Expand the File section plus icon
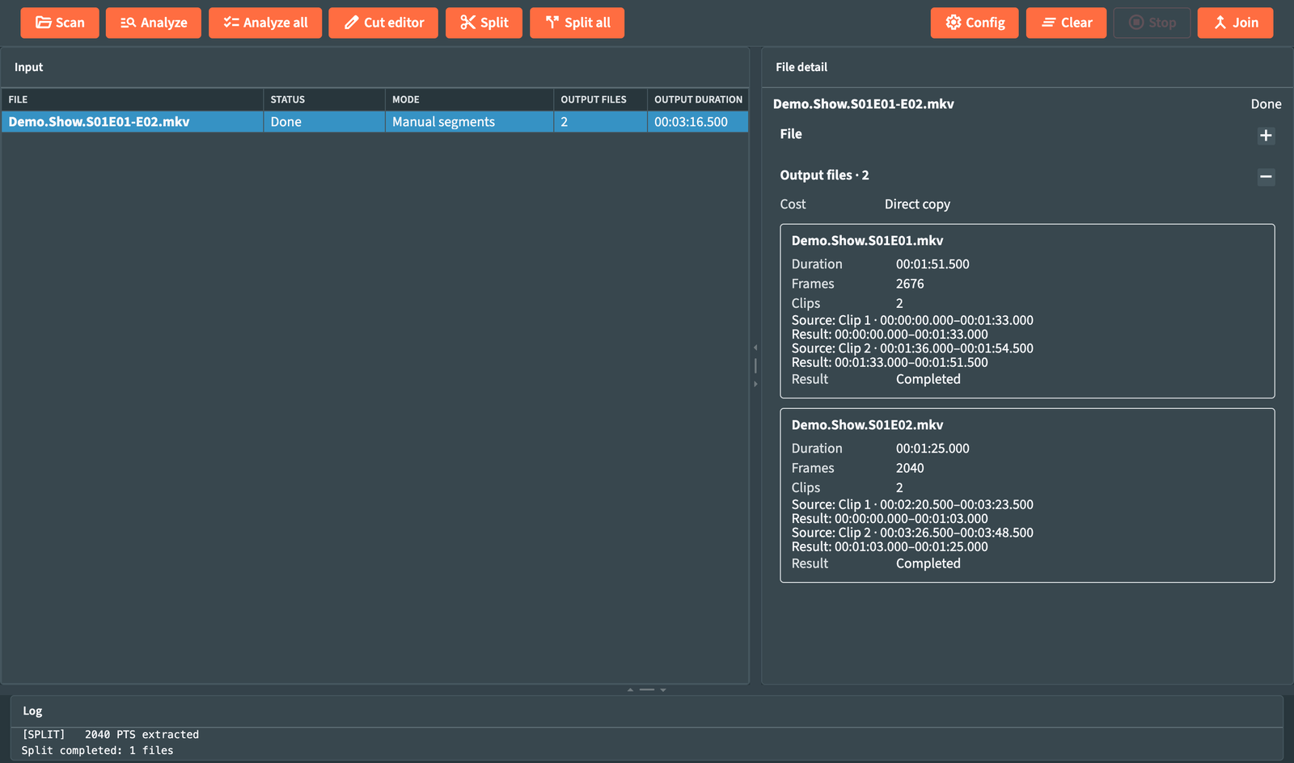The height and width of the screenshot is (763, 1294). (x=1267, y=136)
